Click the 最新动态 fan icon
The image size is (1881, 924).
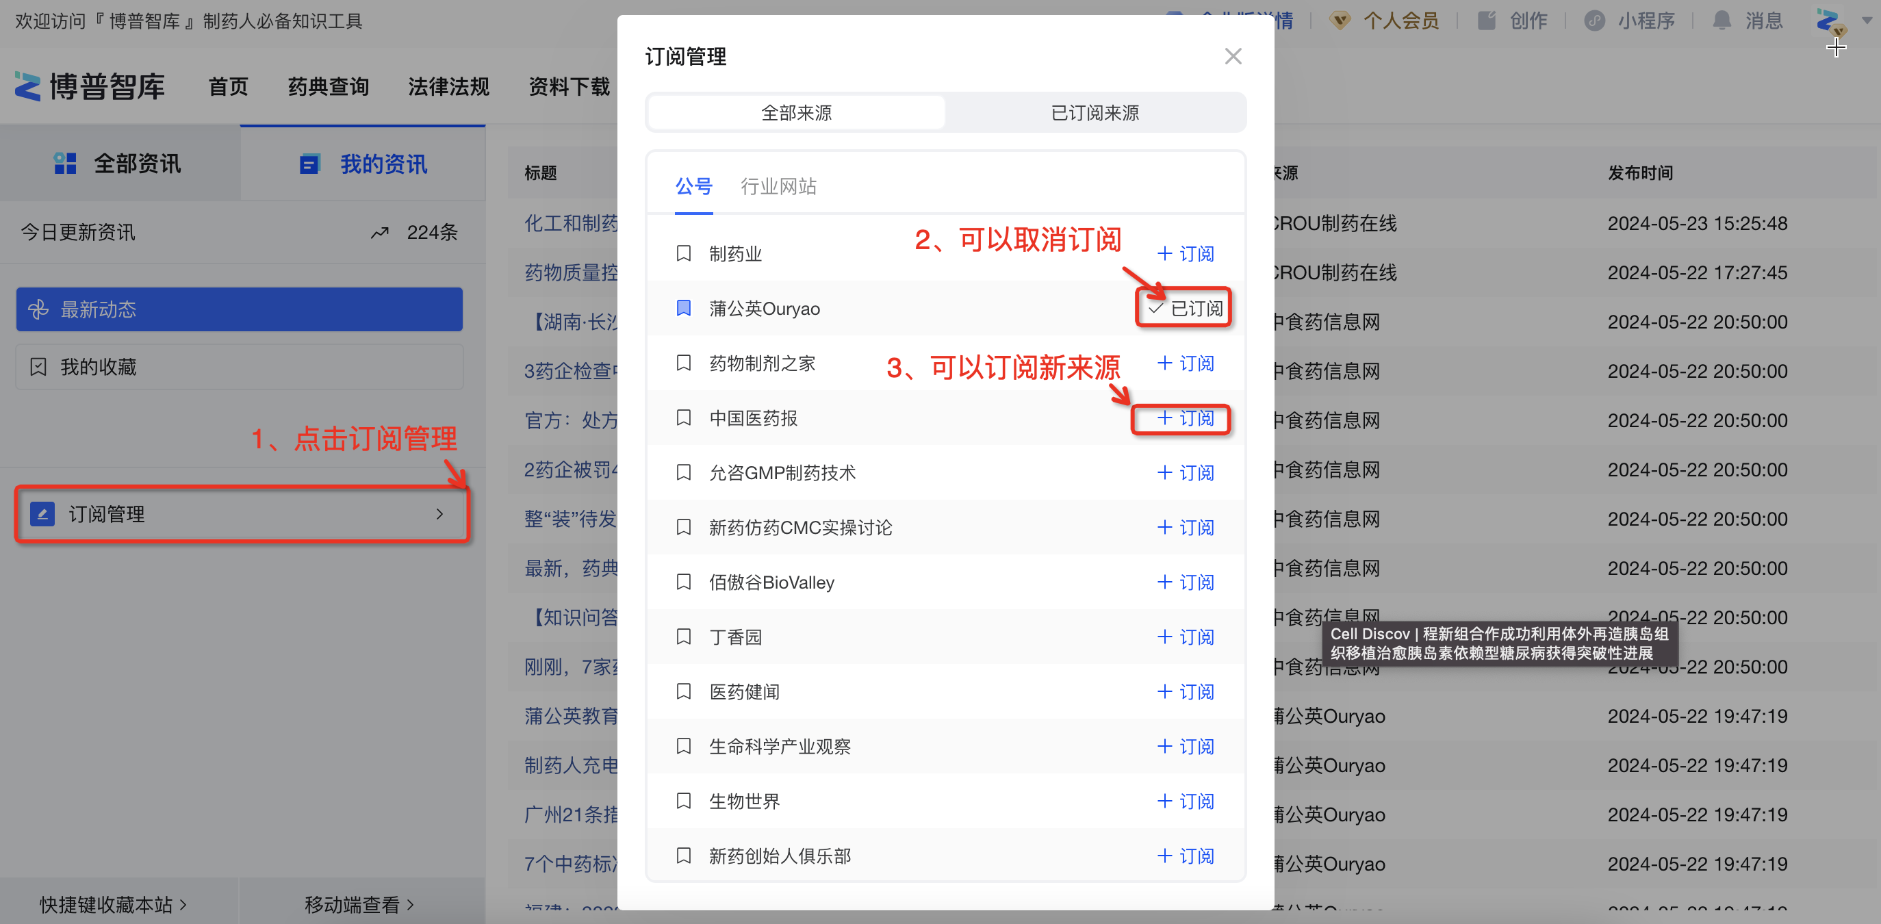38,309
